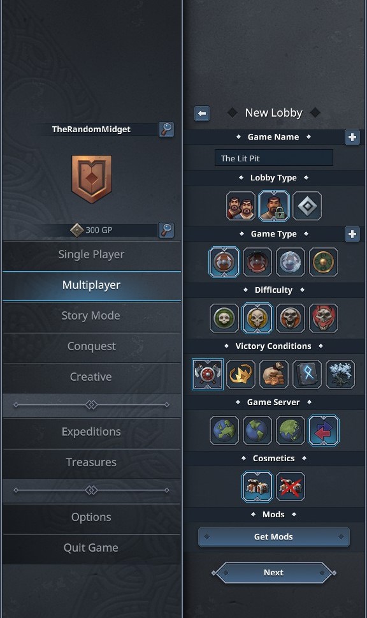
Task: Click the Get Mods button
Action: tap(274, 537)
